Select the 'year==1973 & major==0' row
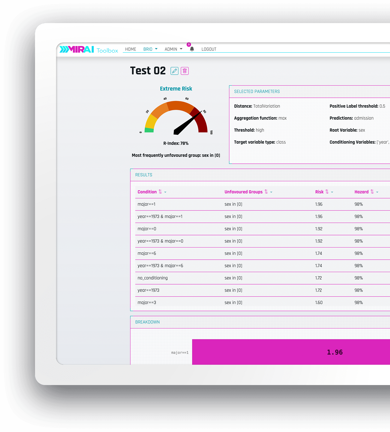Screen dimensions: 390x432 click(263, 241)
